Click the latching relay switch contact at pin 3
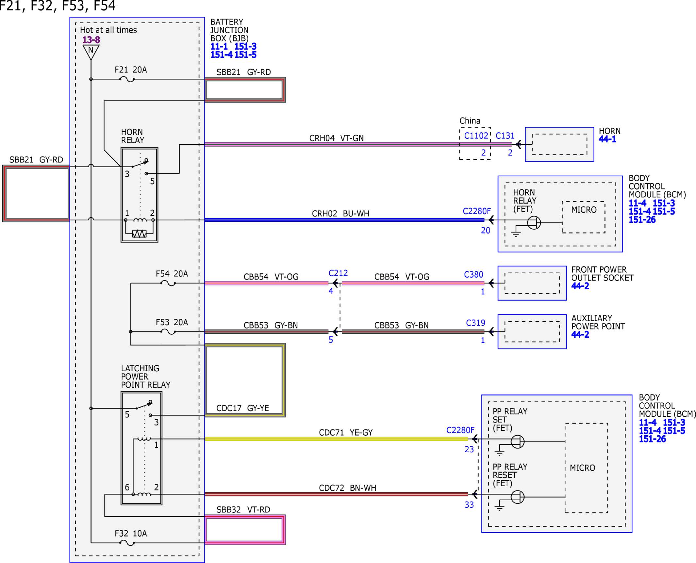696x563 pixels. [x=150, y=415]
